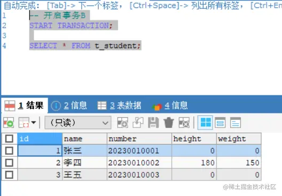282x196 pixels.
Task: Select weight cell 0 in 王五 row
Action: 239,175
